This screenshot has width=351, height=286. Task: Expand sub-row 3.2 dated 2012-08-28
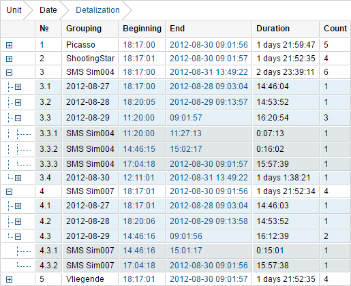click(x=18, y=102)
